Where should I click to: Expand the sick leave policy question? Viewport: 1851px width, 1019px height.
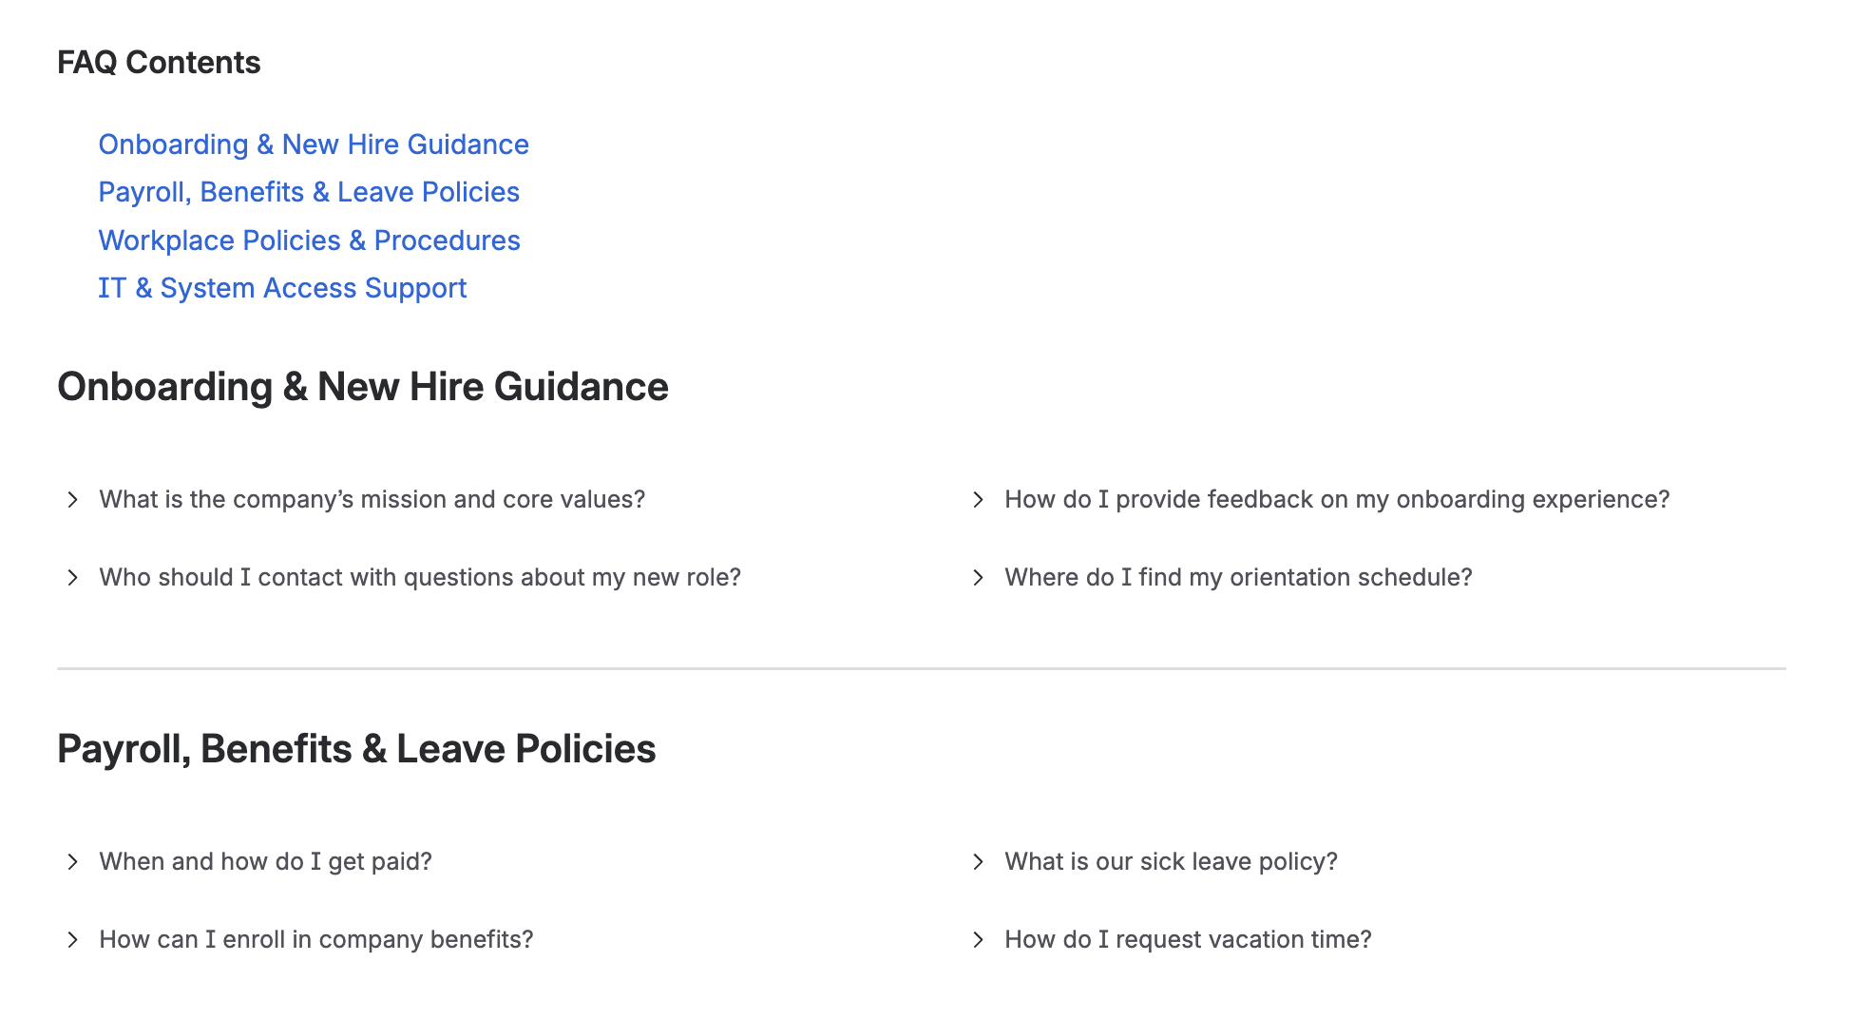coord(1171,861)
